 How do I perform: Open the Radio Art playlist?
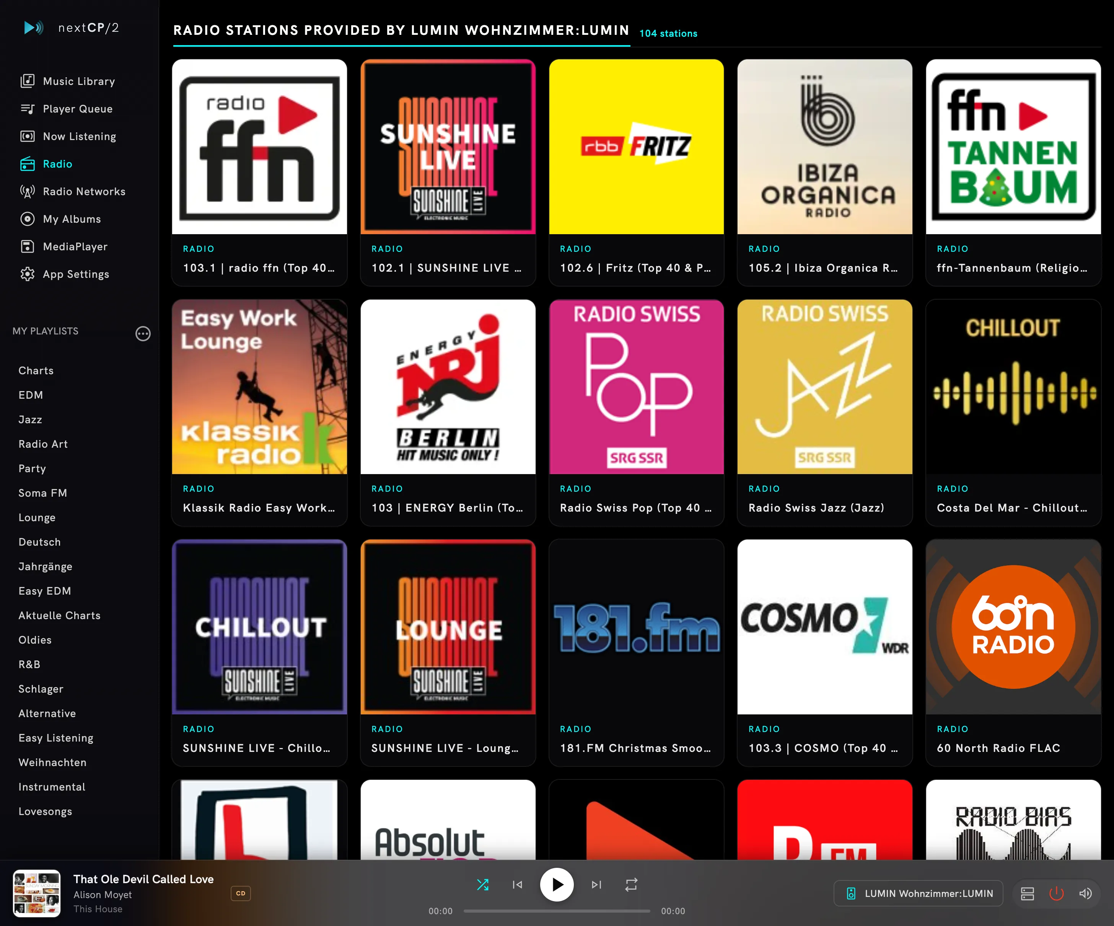click(x=43, y=443)
